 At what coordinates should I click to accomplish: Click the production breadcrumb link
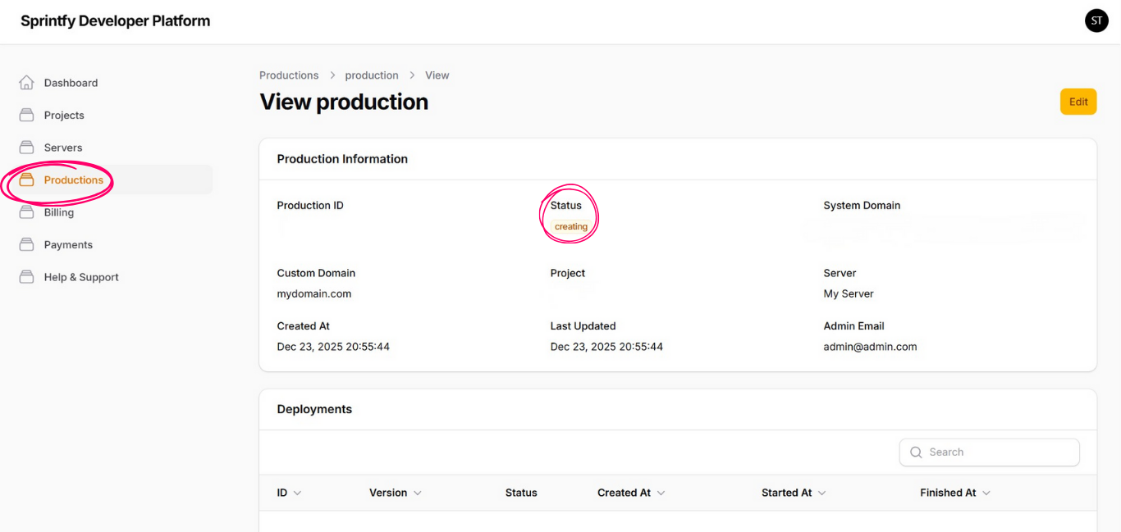coord(372,75)
